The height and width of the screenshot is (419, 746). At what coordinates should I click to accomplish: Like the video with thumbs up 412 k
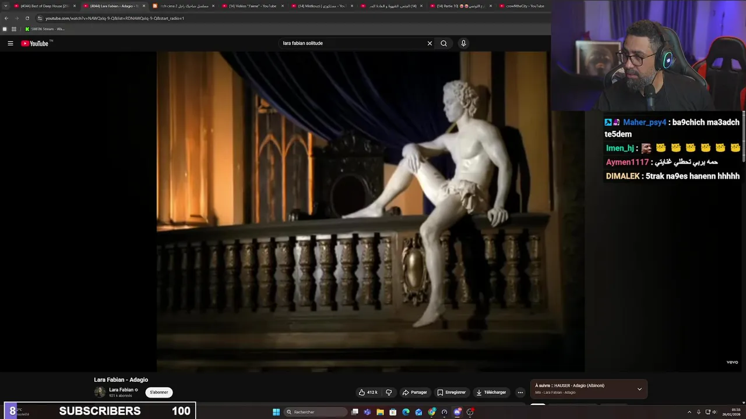(x=368, y=392)
